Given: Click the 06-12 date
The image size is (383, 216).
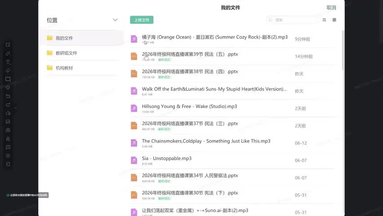Looking at the screenshot, I should [301, 143].
